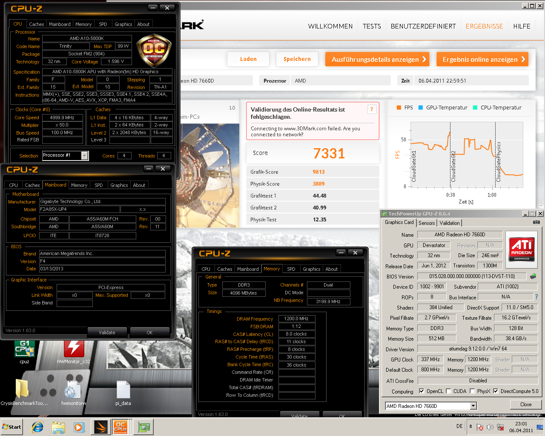Select HILFE in the 3DMark navigation
Screen dimensions: 545x436
tap(522, 26)
